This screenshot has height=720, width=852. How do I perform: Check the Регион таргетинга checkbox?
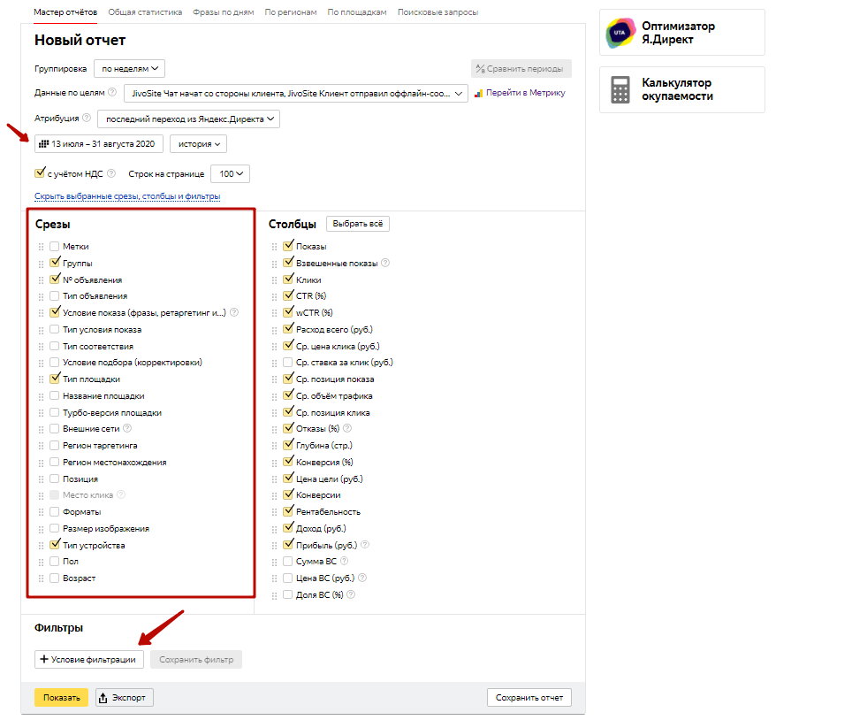click(x=54, y=446)
